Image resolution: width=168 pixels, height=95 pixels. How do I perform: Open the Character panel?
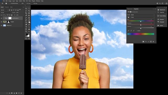pyautogui.click(x=161, y=19)
